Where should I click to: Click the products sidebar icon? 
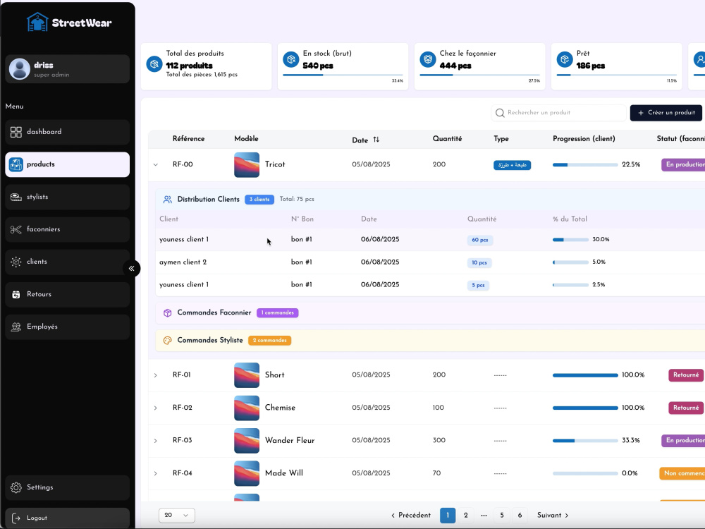(x=16, y=164)
